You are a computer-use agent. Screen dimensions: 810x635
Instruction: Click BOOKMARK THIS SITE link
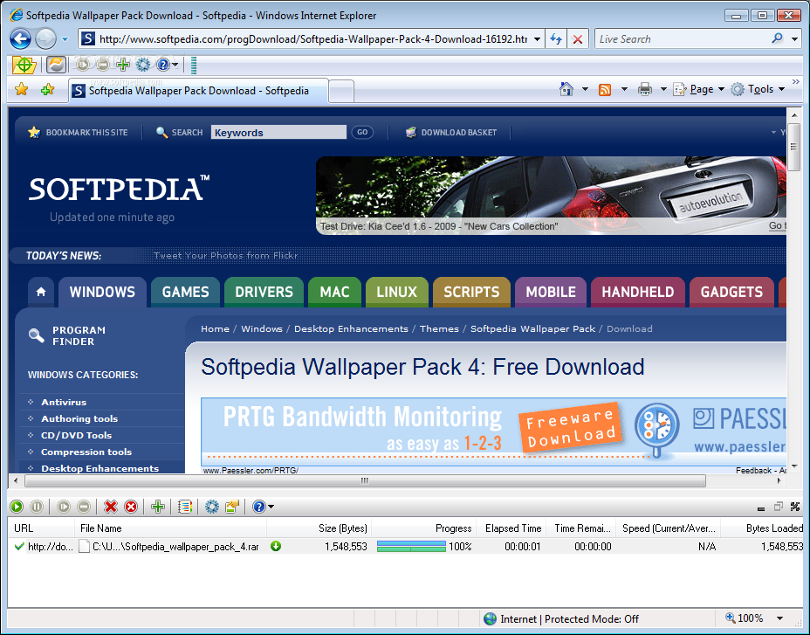[78, 133]
